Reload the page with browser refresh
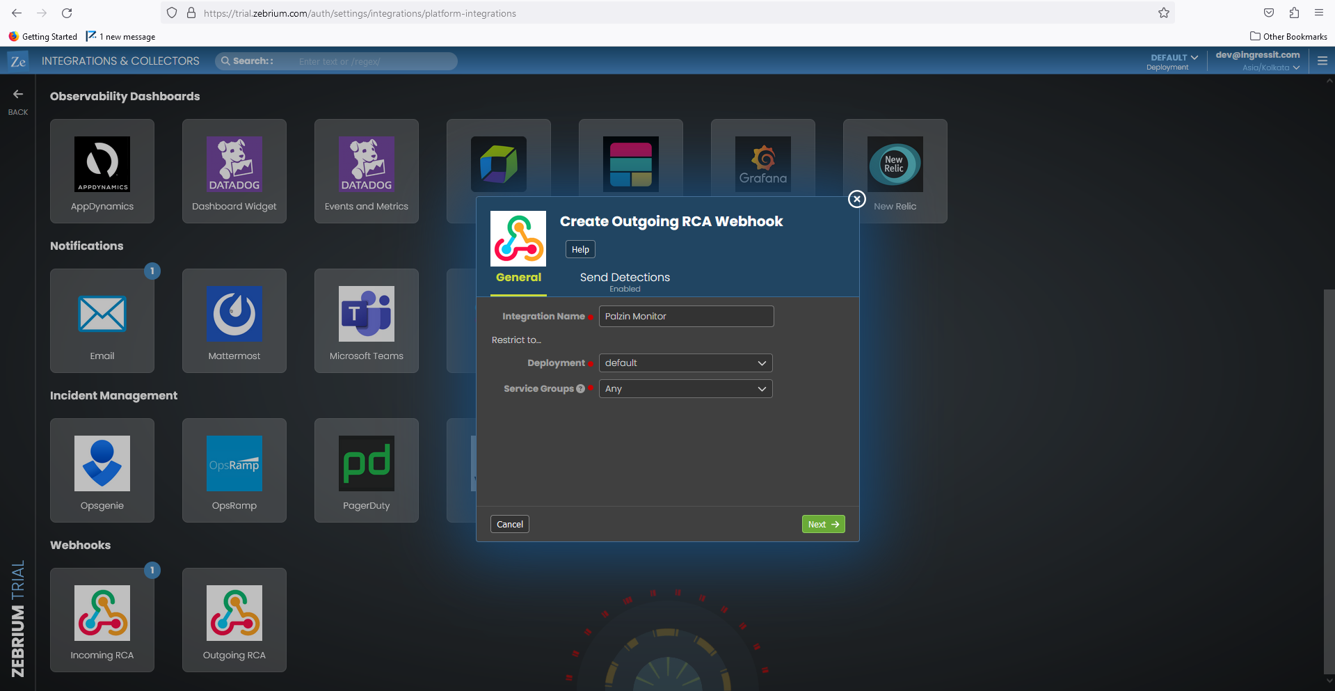This screenshot has width=1335, height=691. [67, 13]
